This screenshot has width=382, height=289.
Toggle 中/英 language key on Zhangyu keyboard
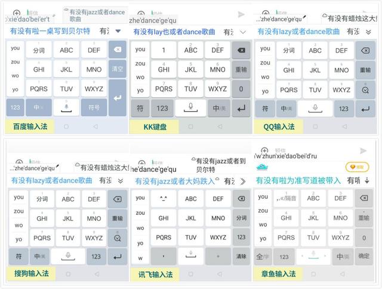[x=343, y=256]
